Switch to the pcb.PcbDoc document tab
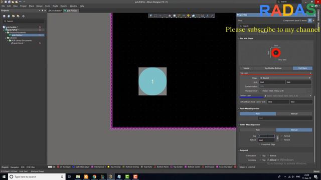Viewport: 321px width, 180px height. click(x=71, y=10)
